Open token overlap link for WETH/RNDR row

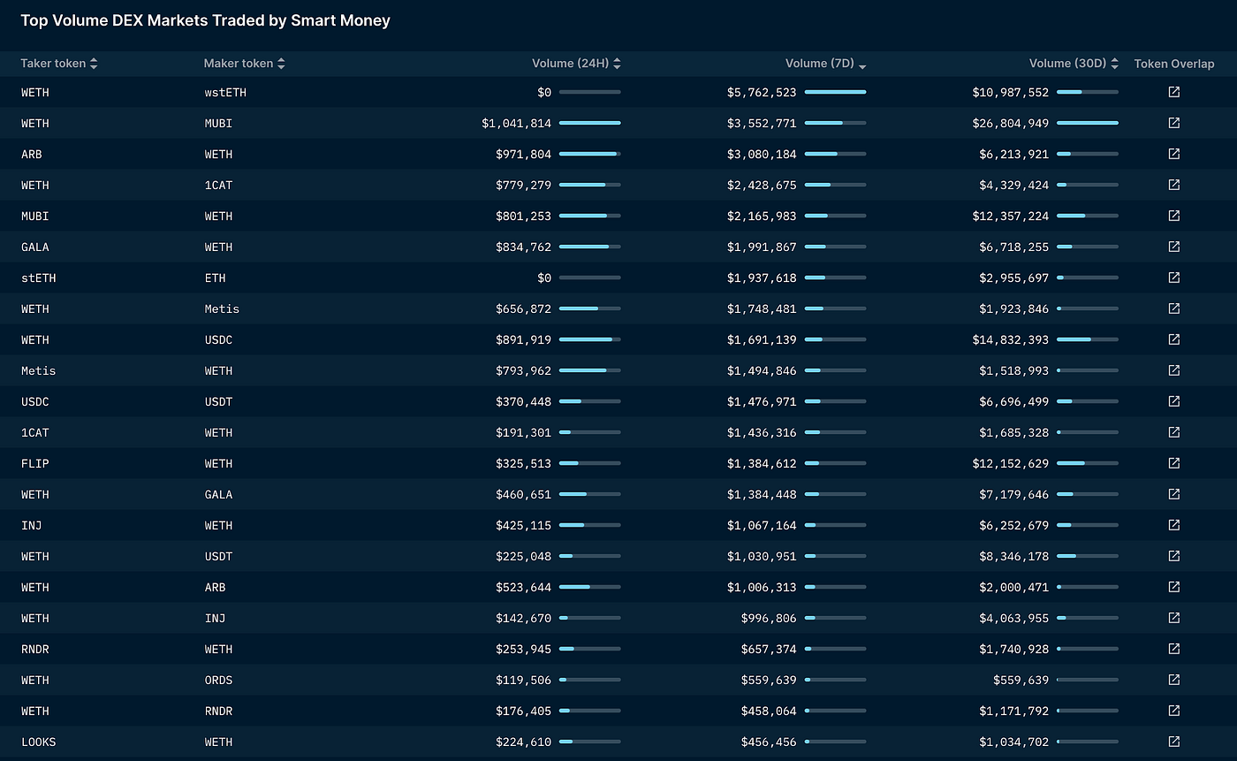pos(1173,711)
